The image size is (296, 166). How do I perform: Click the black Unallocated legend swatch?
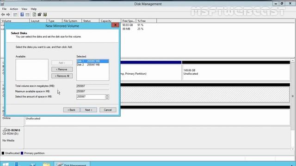click(3, 153)
